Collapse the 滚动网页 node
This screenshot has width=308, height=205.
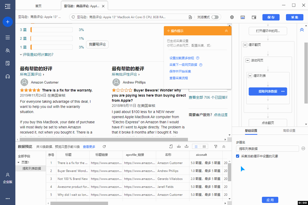[x=248, y=60]
